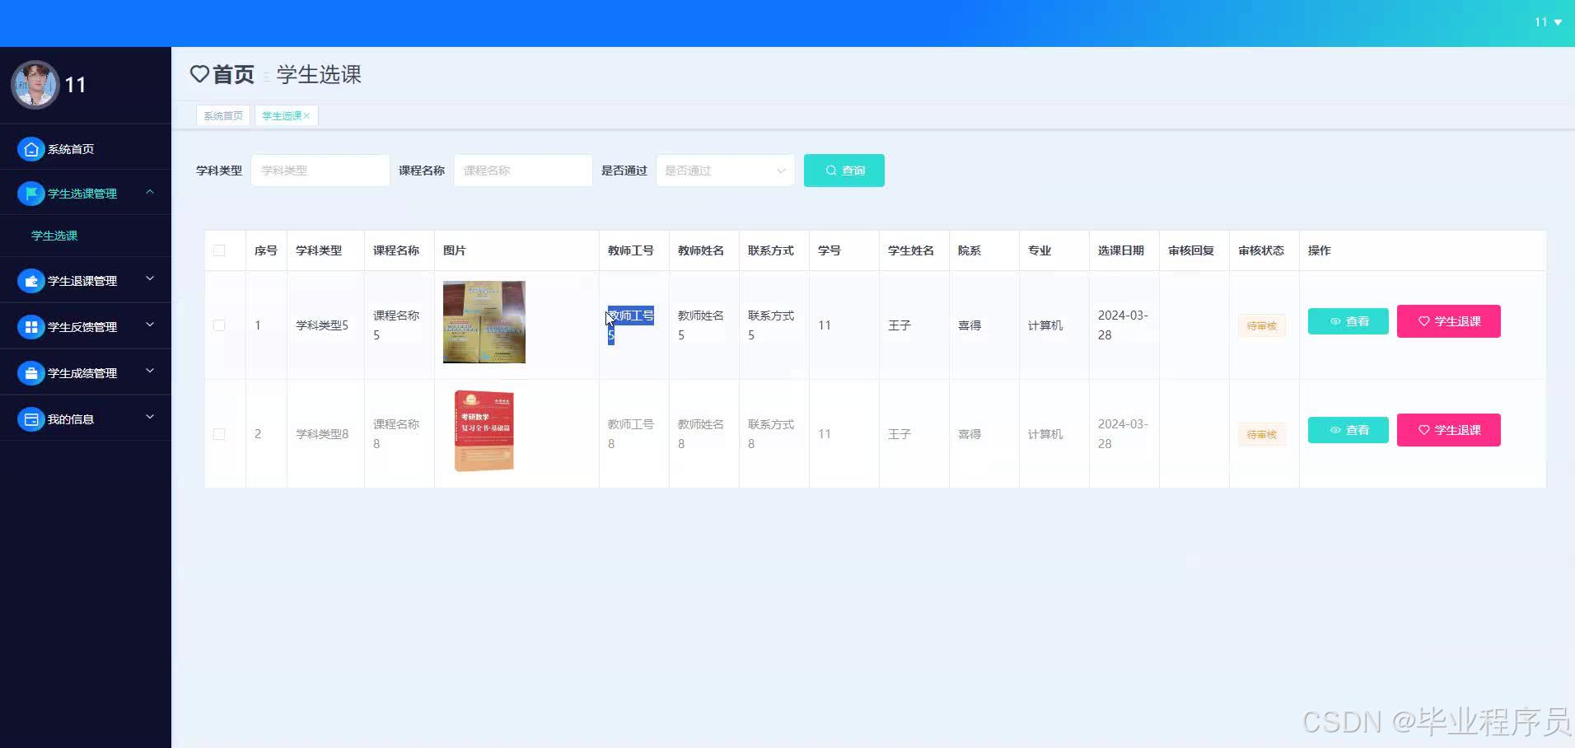Screen dimensions: 1575x748
Task: Click the 系统首页 home icon in sidebar
Action: [x=31, y=149]
